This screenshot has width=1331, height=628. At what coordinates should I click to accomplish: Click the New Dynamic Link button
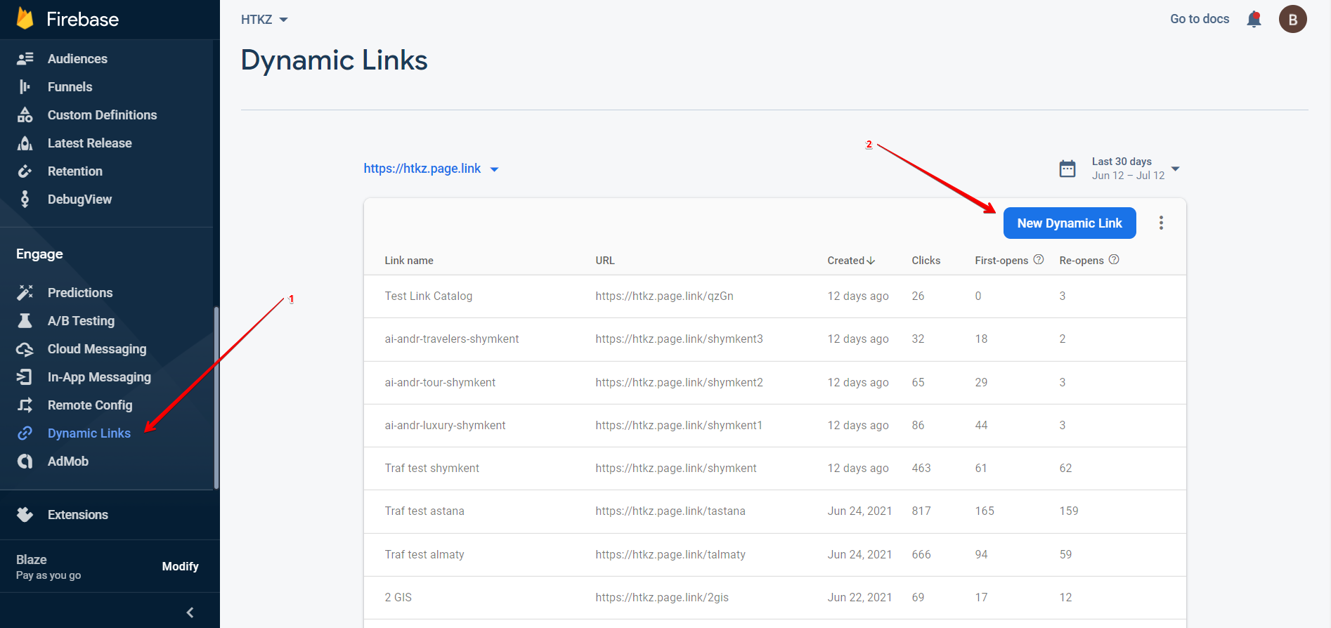click(1069, 223)
